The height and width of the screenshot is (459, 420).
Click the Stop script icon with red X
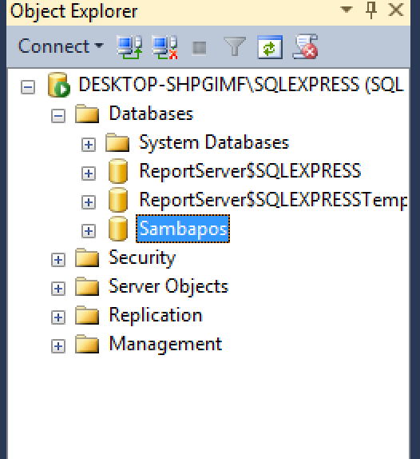pyautogui.click(x=305, y=47)
